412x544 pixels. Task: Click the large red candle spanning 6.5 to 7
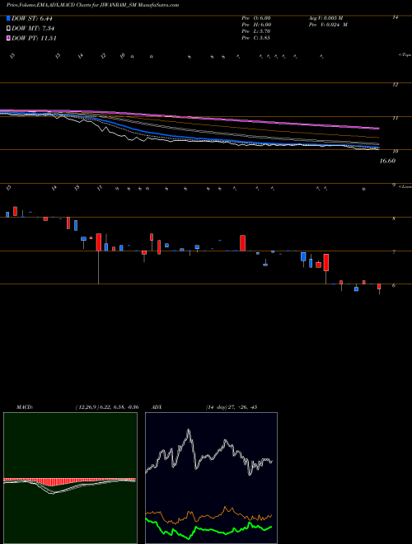pos(326,262)
